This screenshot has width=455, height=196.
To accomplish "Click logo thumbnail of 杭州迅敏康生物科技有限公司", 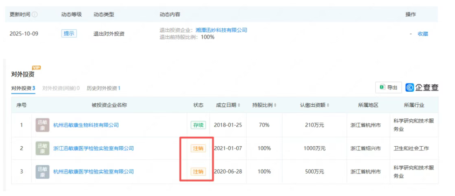I will (x=42, y=125).
